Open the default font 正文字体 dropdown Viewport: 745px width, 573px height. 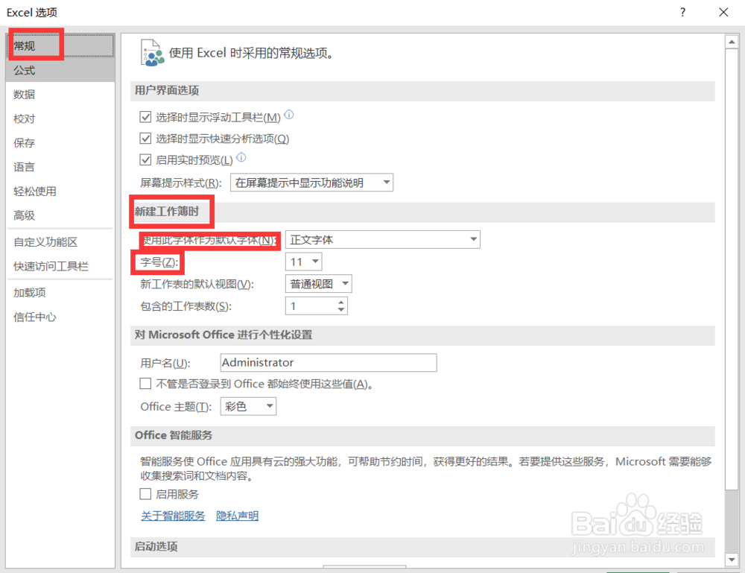point(382,239)
